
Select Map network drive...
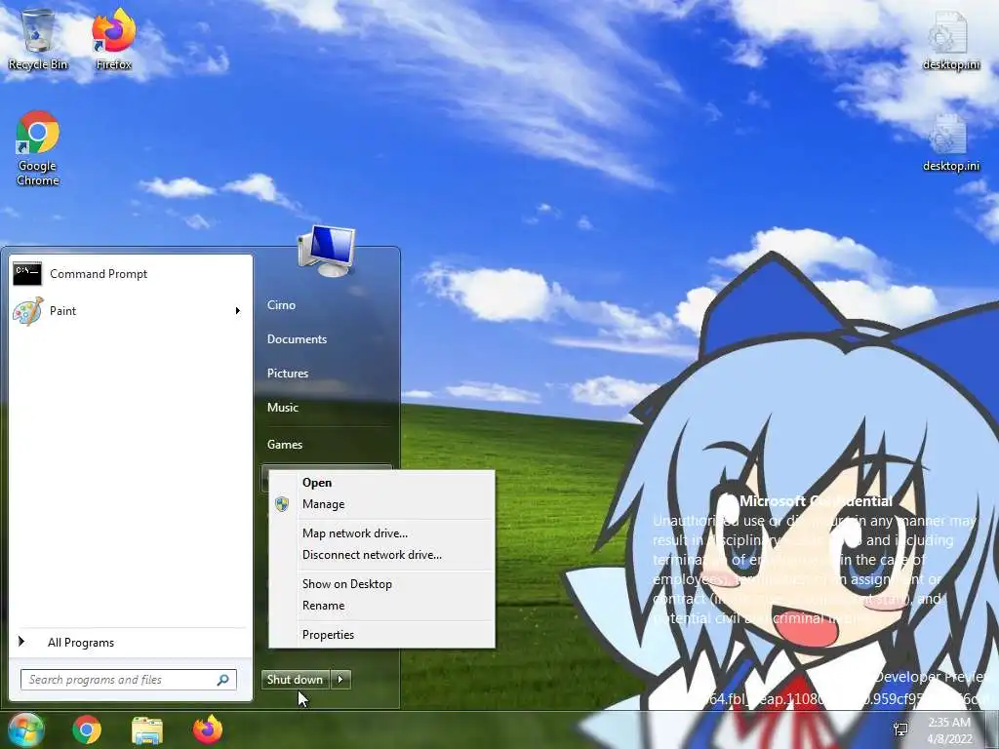click(381, 533)
